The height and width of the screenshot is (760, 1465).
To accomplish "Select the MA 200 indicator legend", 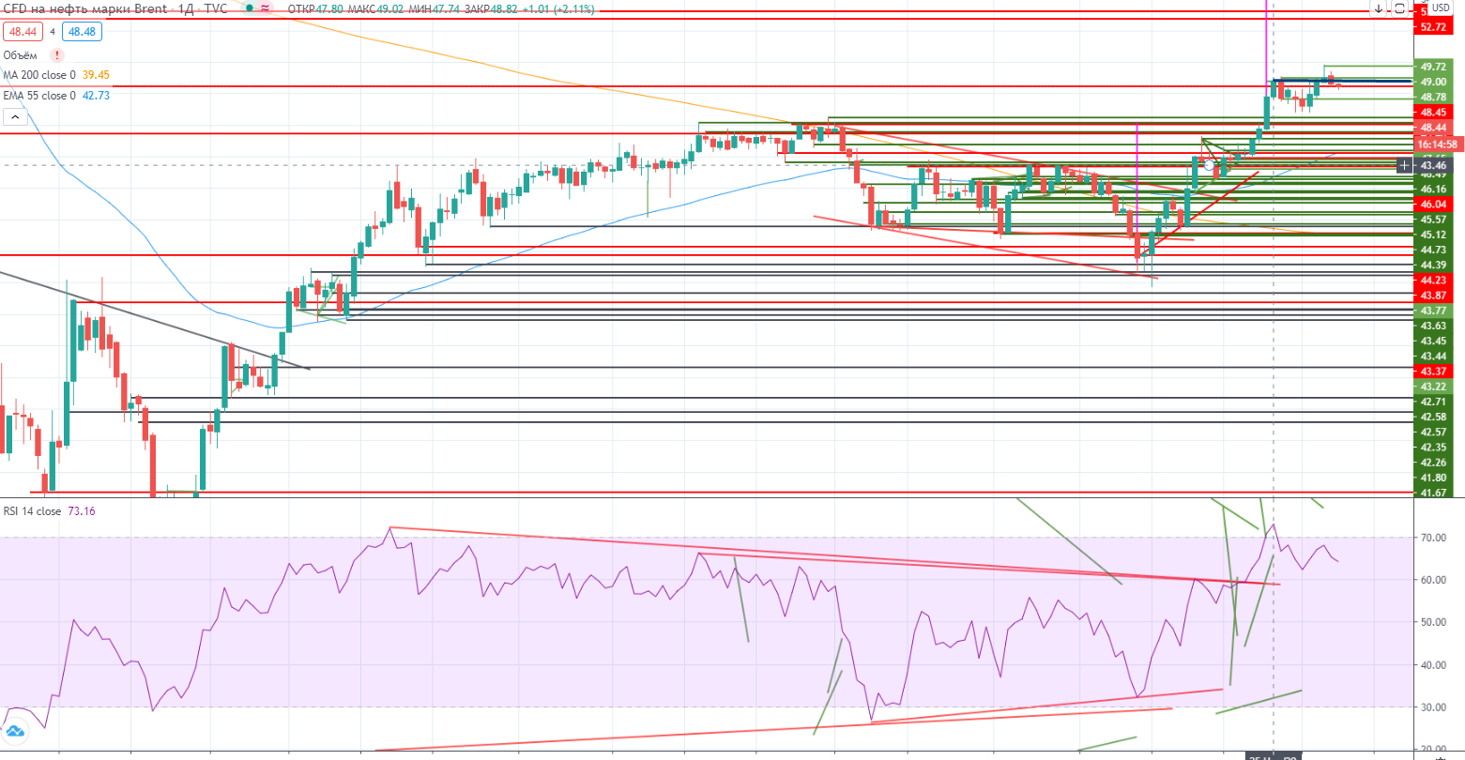I will [x=39, y=75].
